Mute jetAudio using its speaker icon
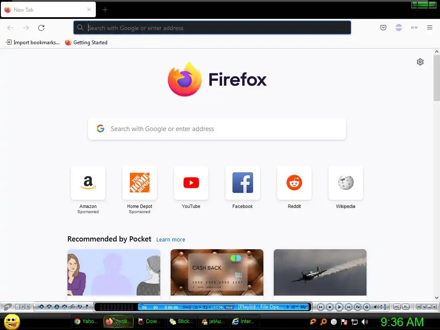 point(376,307)
